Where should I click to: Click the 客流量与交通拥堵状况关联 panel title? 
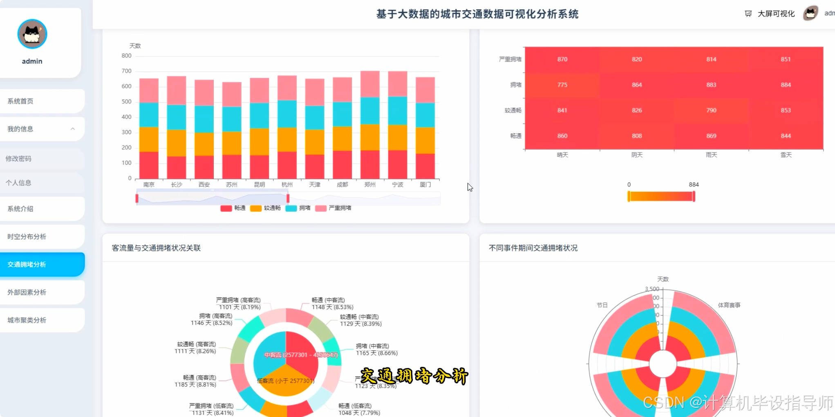[156, 248]
